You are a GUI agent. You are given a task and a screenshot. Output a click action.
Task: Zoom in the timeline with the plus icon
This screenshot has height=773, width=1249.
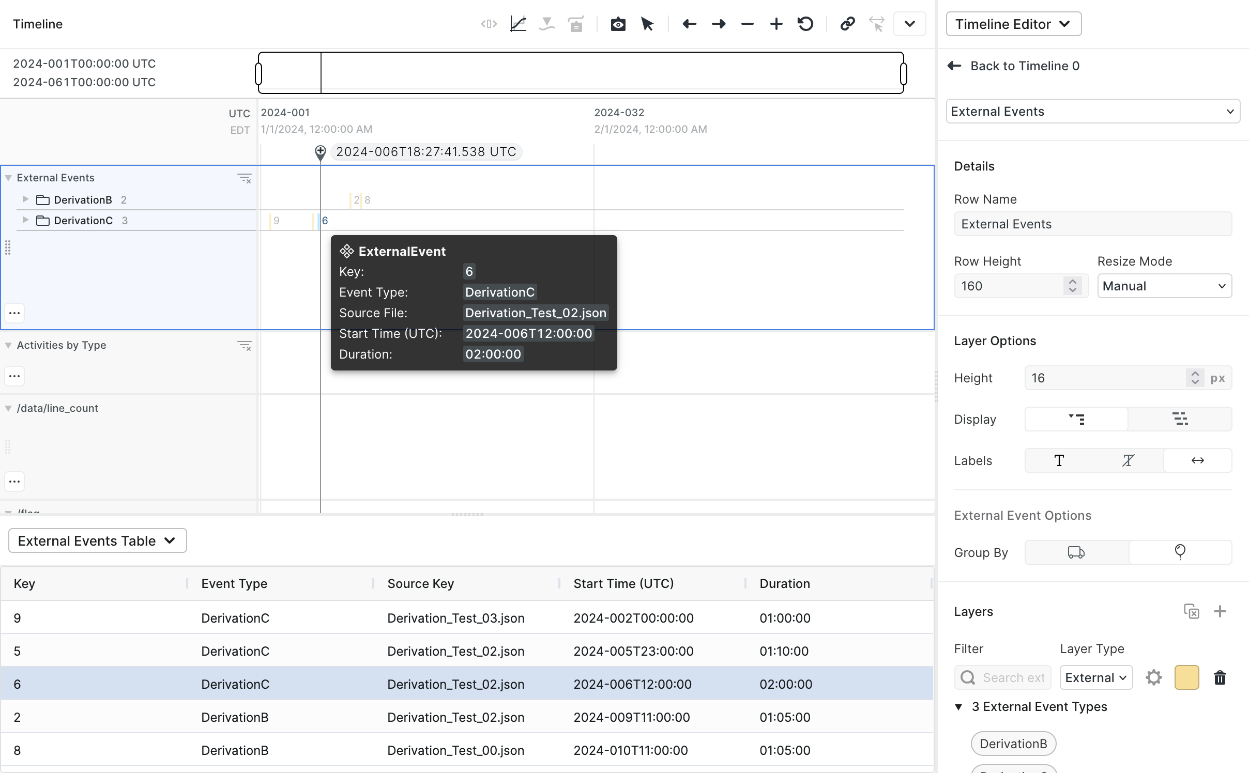tap(775, 24)
